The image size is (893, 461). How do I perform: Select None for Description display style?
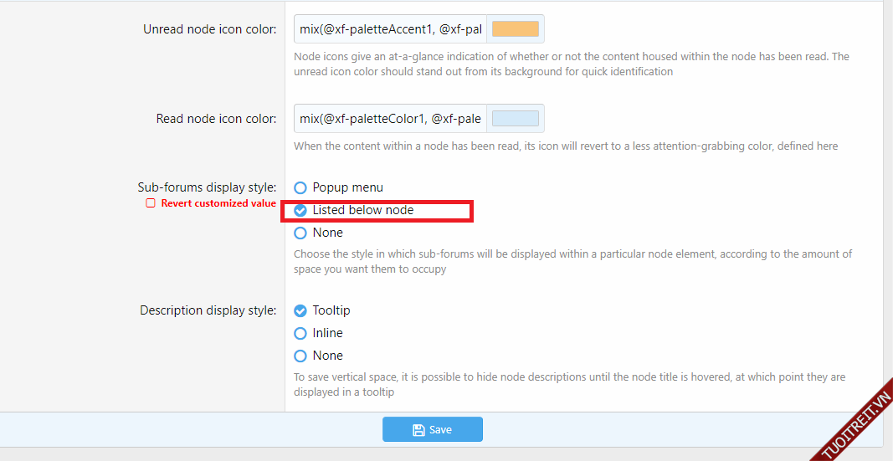(300, 356)
